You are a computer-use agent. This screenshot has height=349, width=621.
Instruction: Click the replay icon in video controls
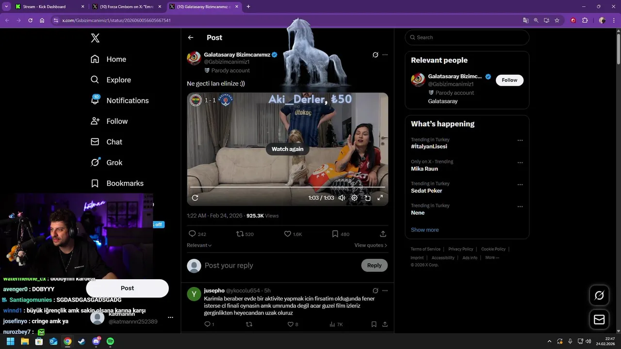[x=195, y=198]
